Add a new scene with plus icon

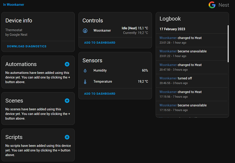pyautogui.click(x=67, y=101)
